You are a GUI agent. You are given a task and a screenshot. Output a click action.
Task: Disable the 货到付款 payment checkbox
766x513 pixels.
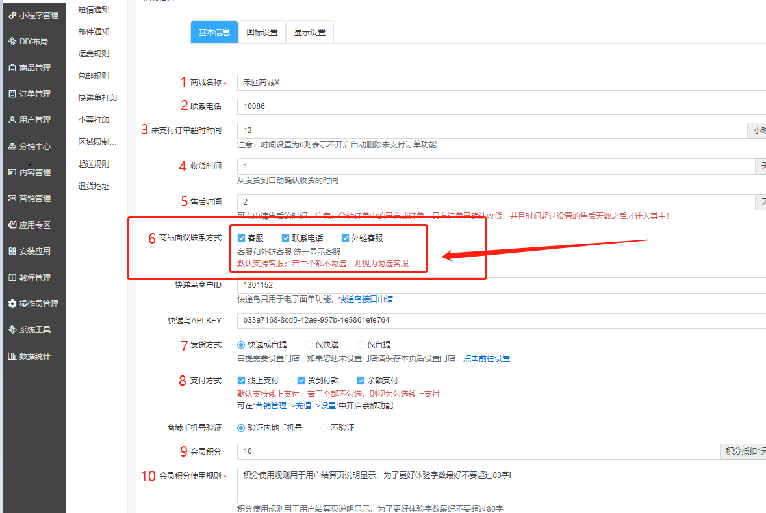(x=301, y=381)
